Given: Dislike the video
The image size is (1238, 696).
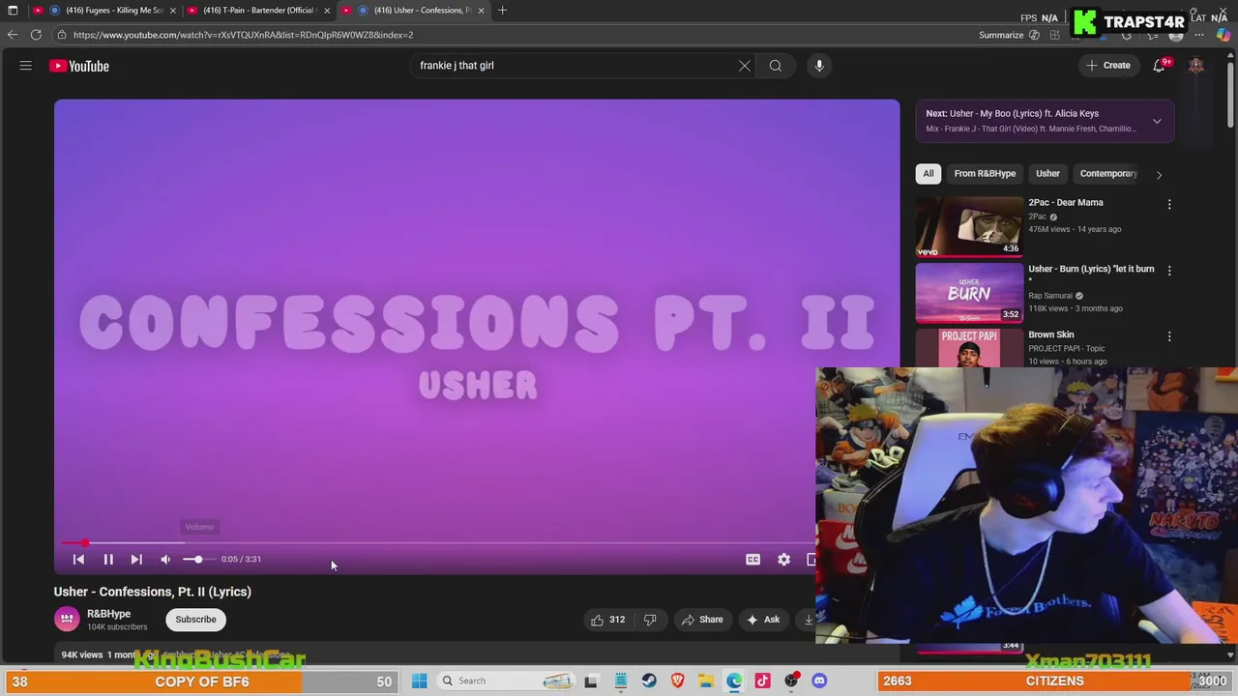Looking at the screenshot, I should (650, 620).
